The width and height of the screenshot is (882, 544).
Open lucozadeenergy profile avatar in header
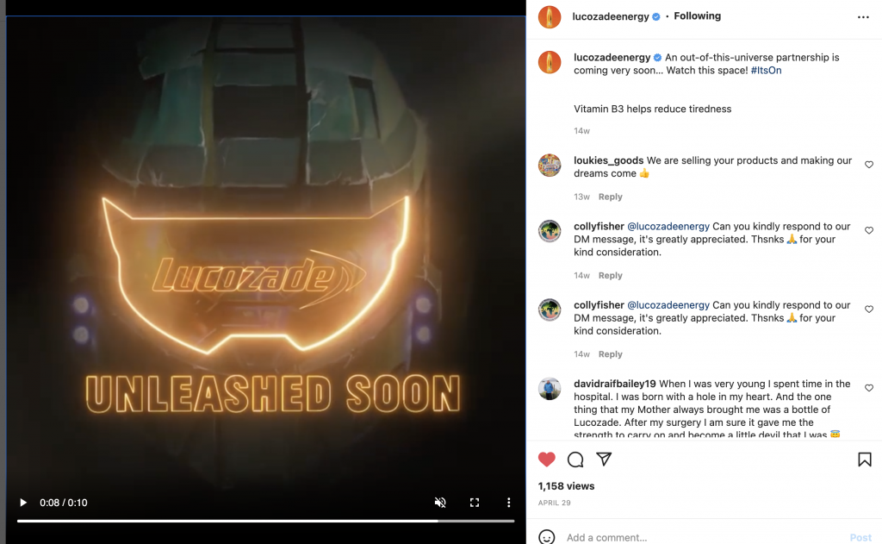(x=550, y=17)
